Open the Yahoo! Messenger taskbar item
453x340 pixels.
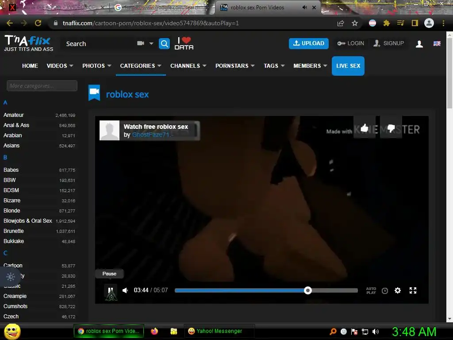point(219,331)
